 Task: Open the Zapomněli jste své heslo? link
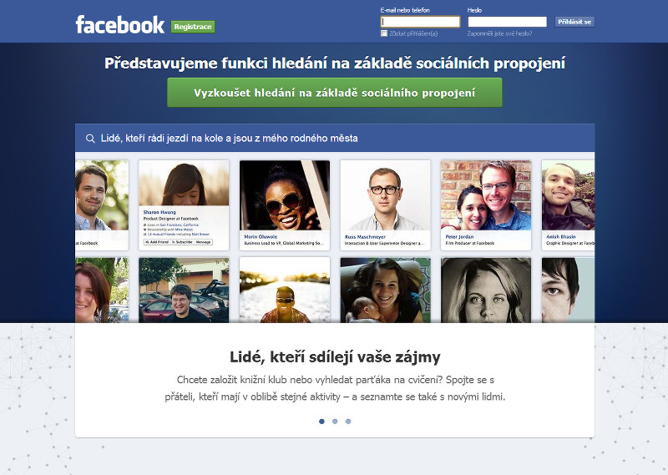(499, 33)
